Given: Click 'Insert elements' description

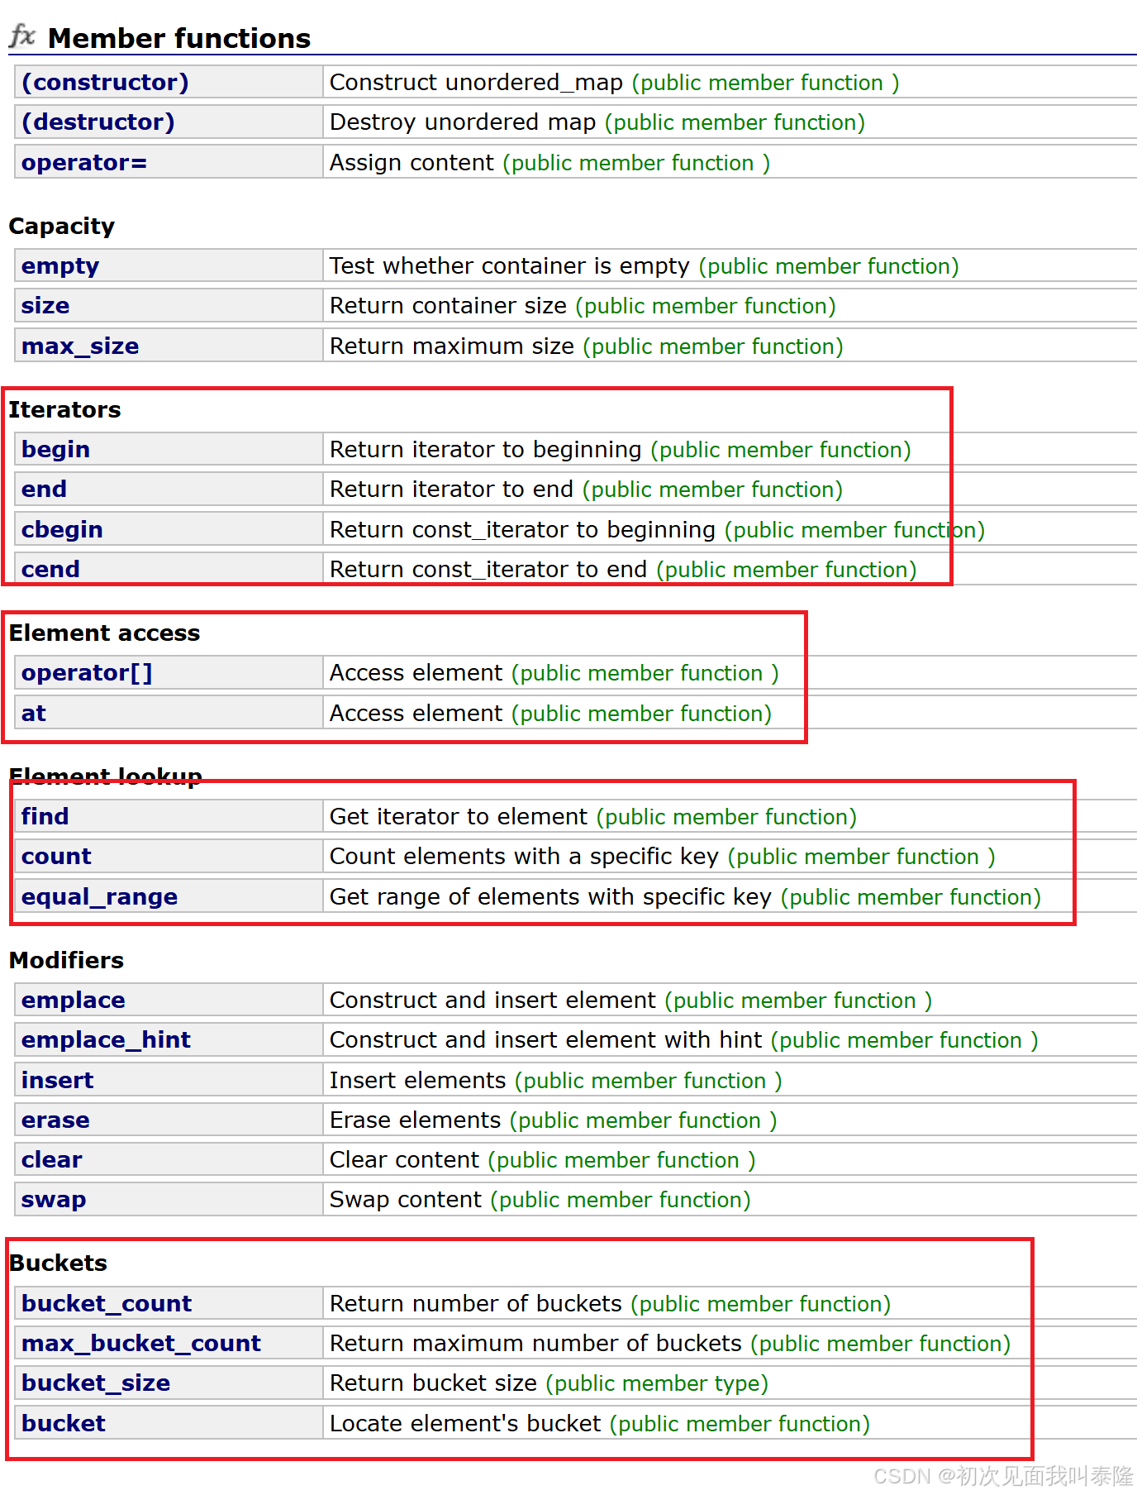Looking at the screenshot, I should pyautogui.click(x=417, y=1081).
